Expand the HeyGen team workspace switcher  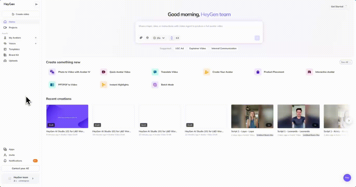pyautogui.click(x=21, y=179)
